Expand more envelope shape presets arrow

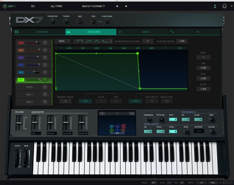(111, 41)
